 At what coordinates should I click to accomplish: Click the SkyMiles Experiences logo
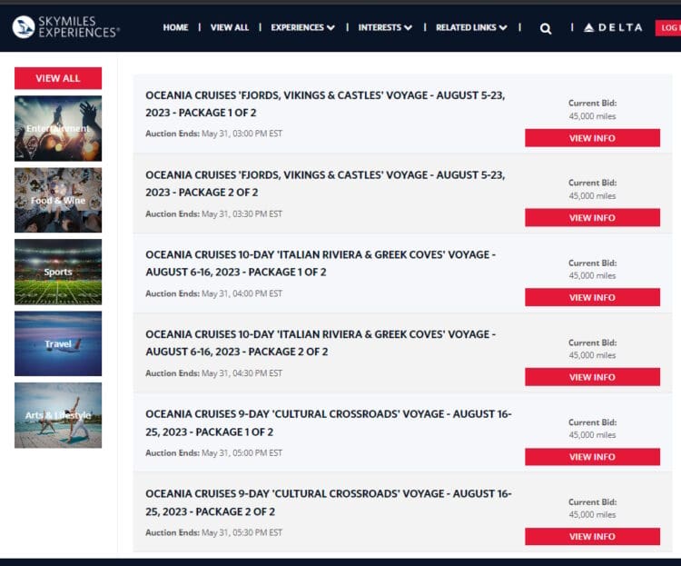tap(65, 27)
